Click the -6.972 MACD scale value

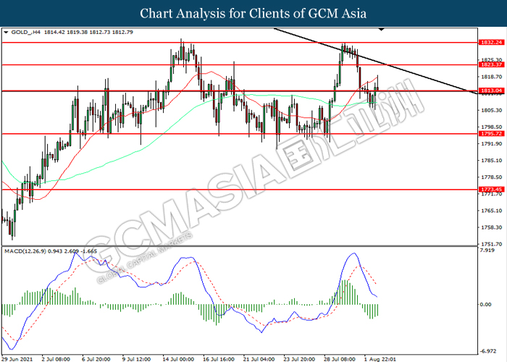[x=489, y=348]
